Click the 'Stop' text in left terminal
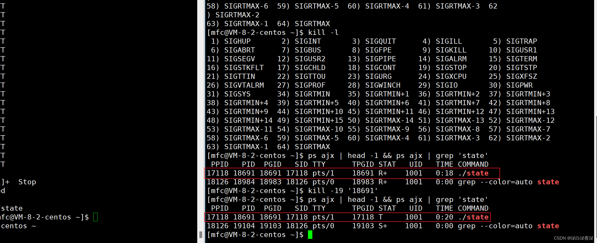 point(27,182)
